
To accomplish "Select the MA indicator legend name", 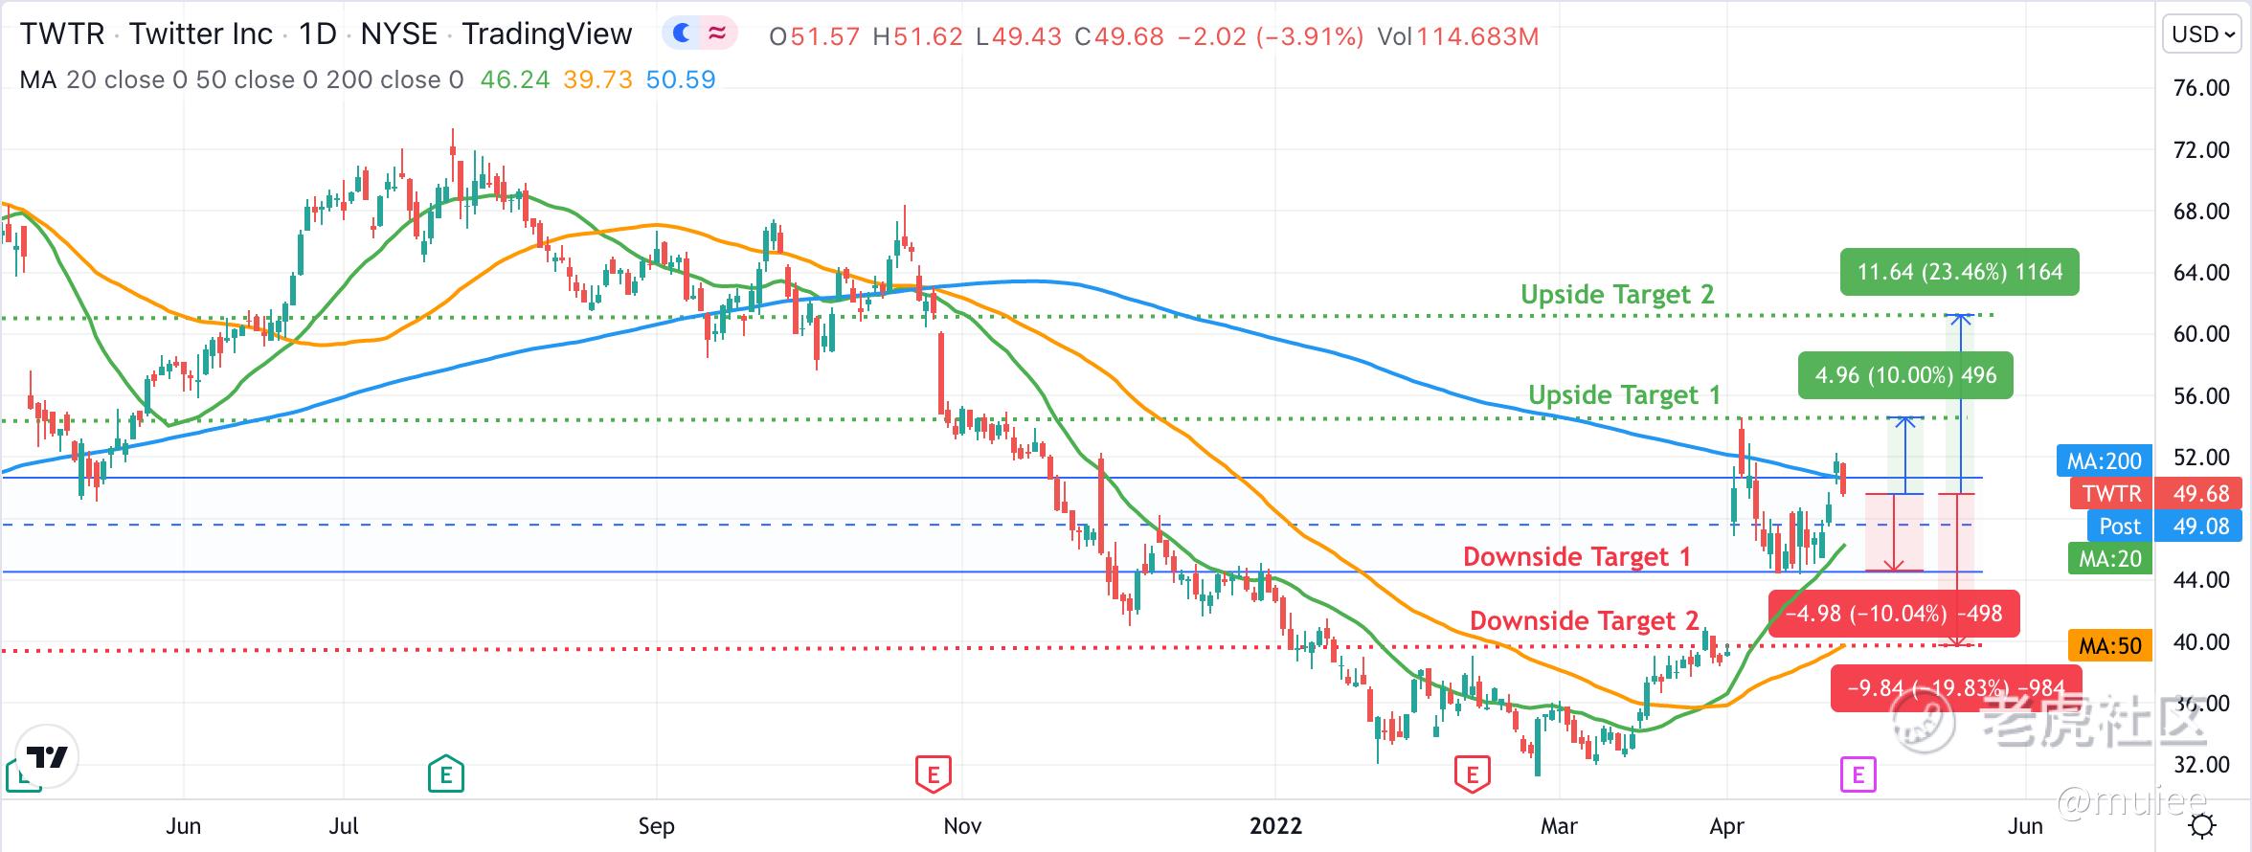I will pyautogui.click(x=38, y=79).
